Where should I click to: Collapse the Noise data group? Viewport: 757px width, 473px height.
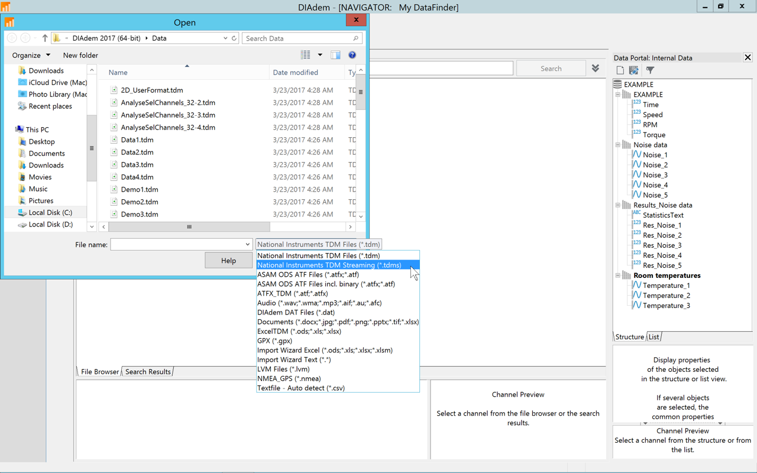[618, 145]
